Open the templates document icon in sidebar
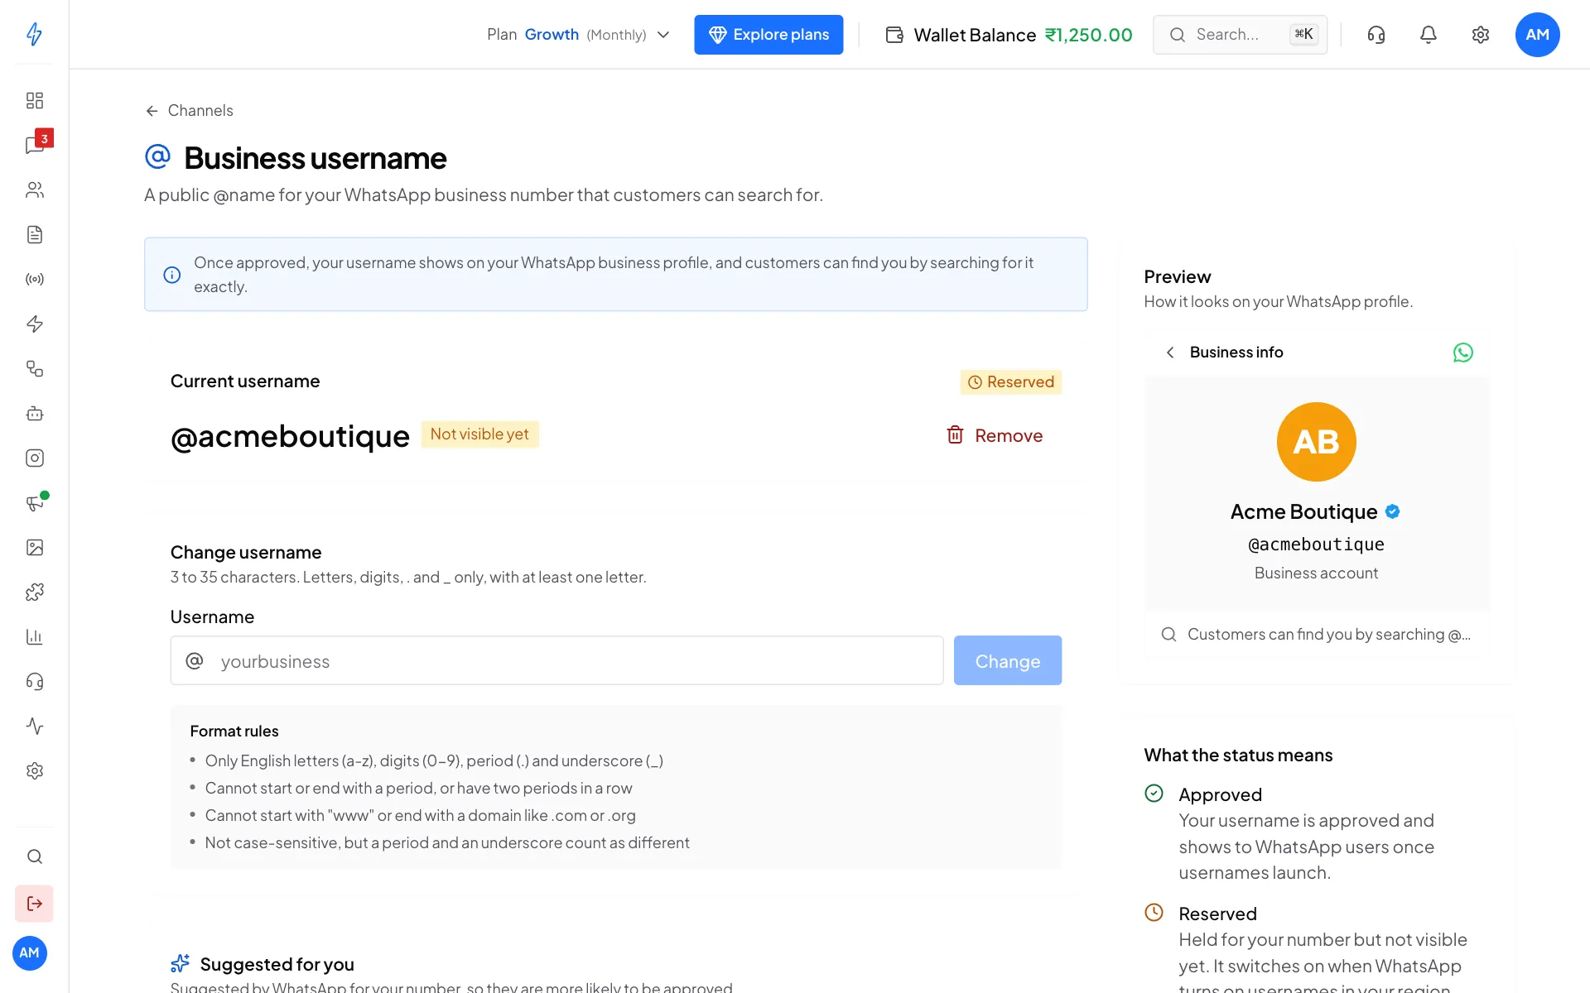Viewport: 1590px width, 993px height. point(34,235)
